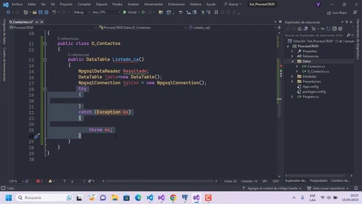Start debugging with the green Iniciar button
This screenshot has height=204, width=362.
click(130, 12)
